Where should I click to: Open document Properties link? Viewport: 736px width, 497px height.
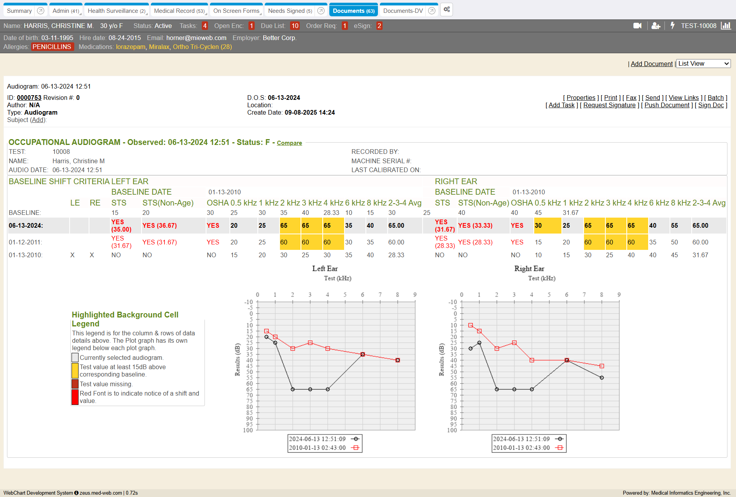click(580, 98)
